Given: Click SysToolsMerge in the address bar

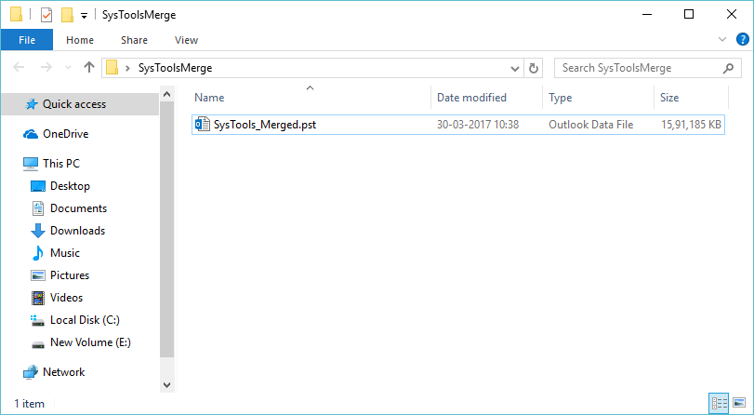Looking at the screenshot, I should pos(175,68).
